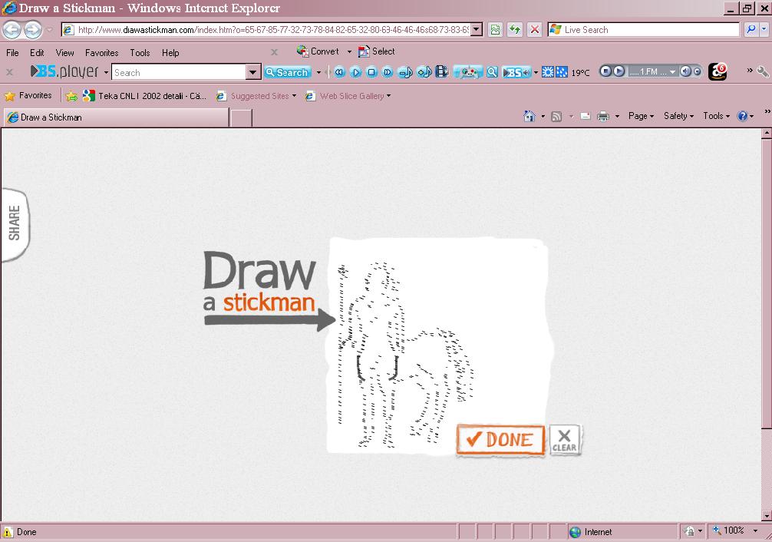Open the Live Search provider dropdown arrow
The width and height of the screenshot is (772, 542).
pyautogui.click(x=764, y=30)
